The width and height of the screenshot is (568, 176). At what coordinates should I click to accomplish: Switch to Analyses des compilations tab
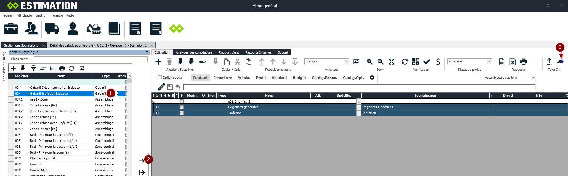pos(194,52)
